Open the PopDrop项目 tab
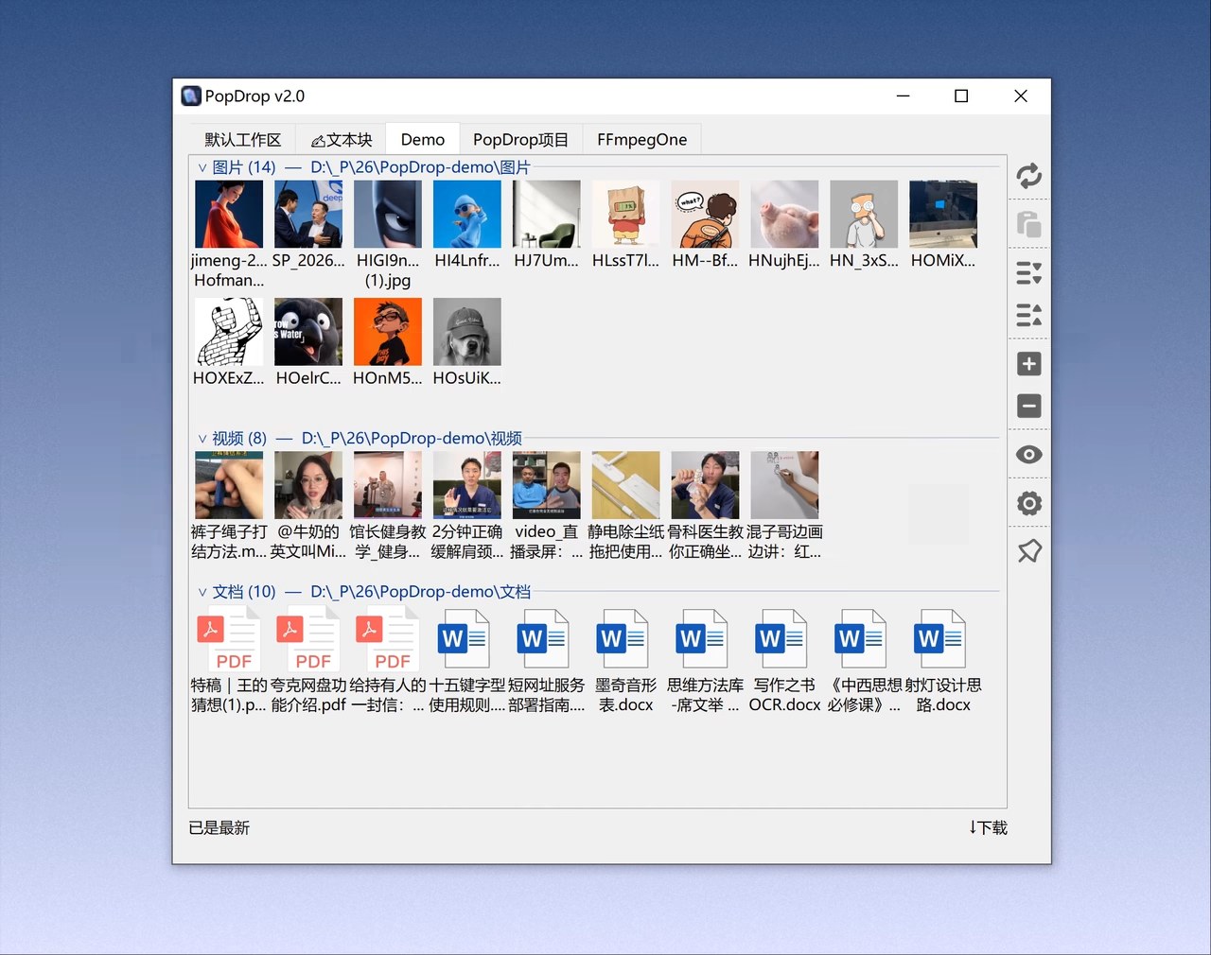1211x955 pixels. point(520,140)
